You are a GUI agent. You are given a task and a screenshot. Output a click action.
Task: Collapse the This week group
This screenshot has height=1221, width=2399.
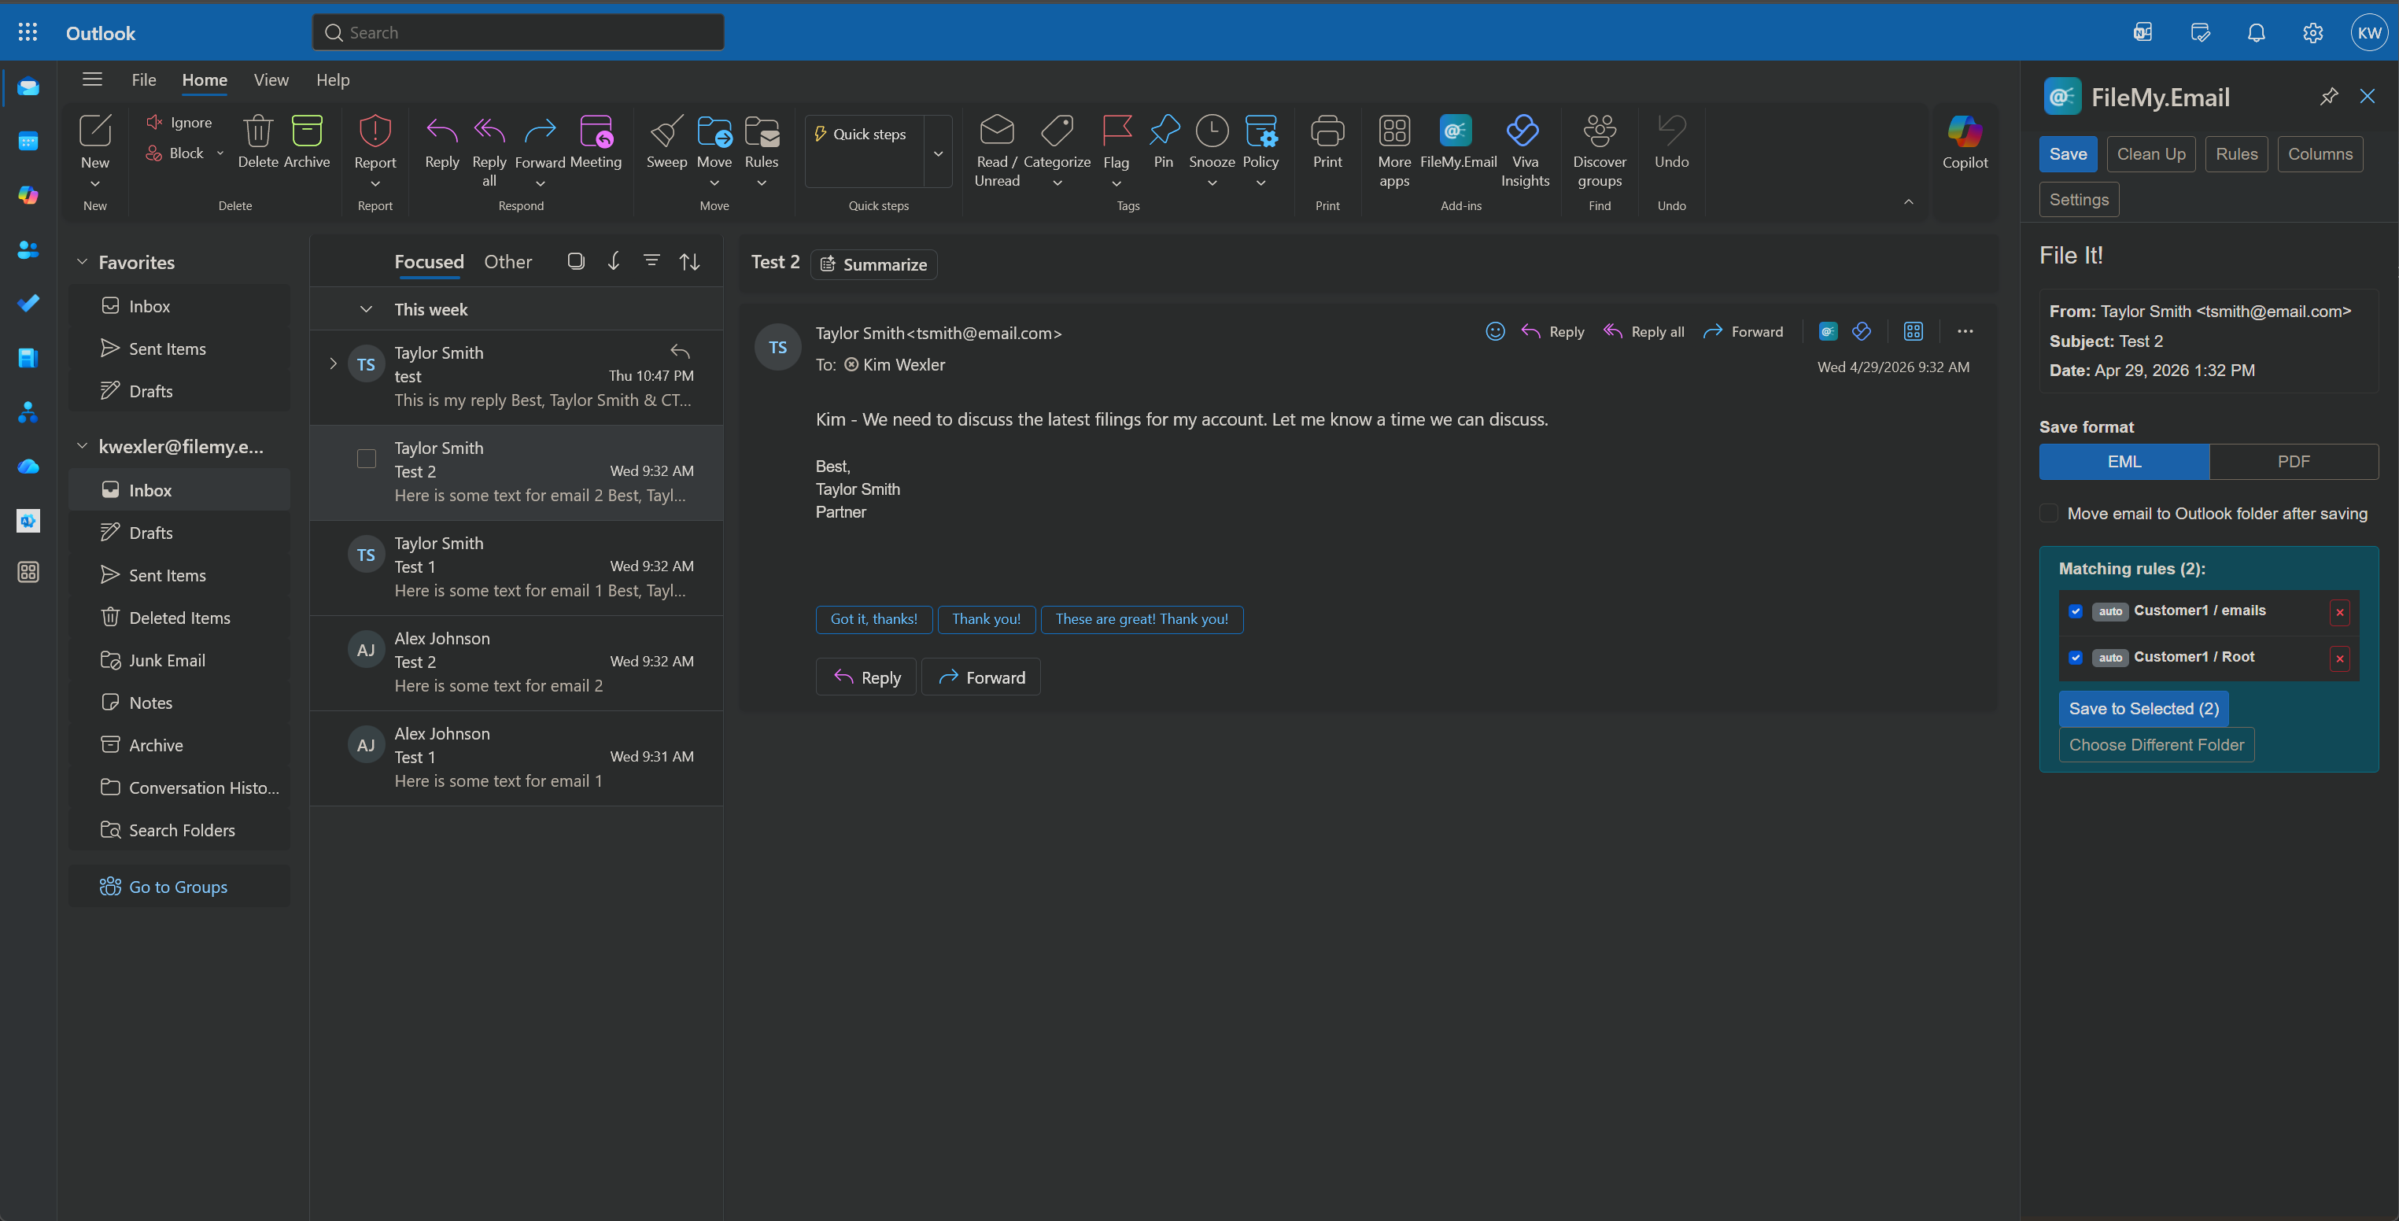click(x=366, y=309)
